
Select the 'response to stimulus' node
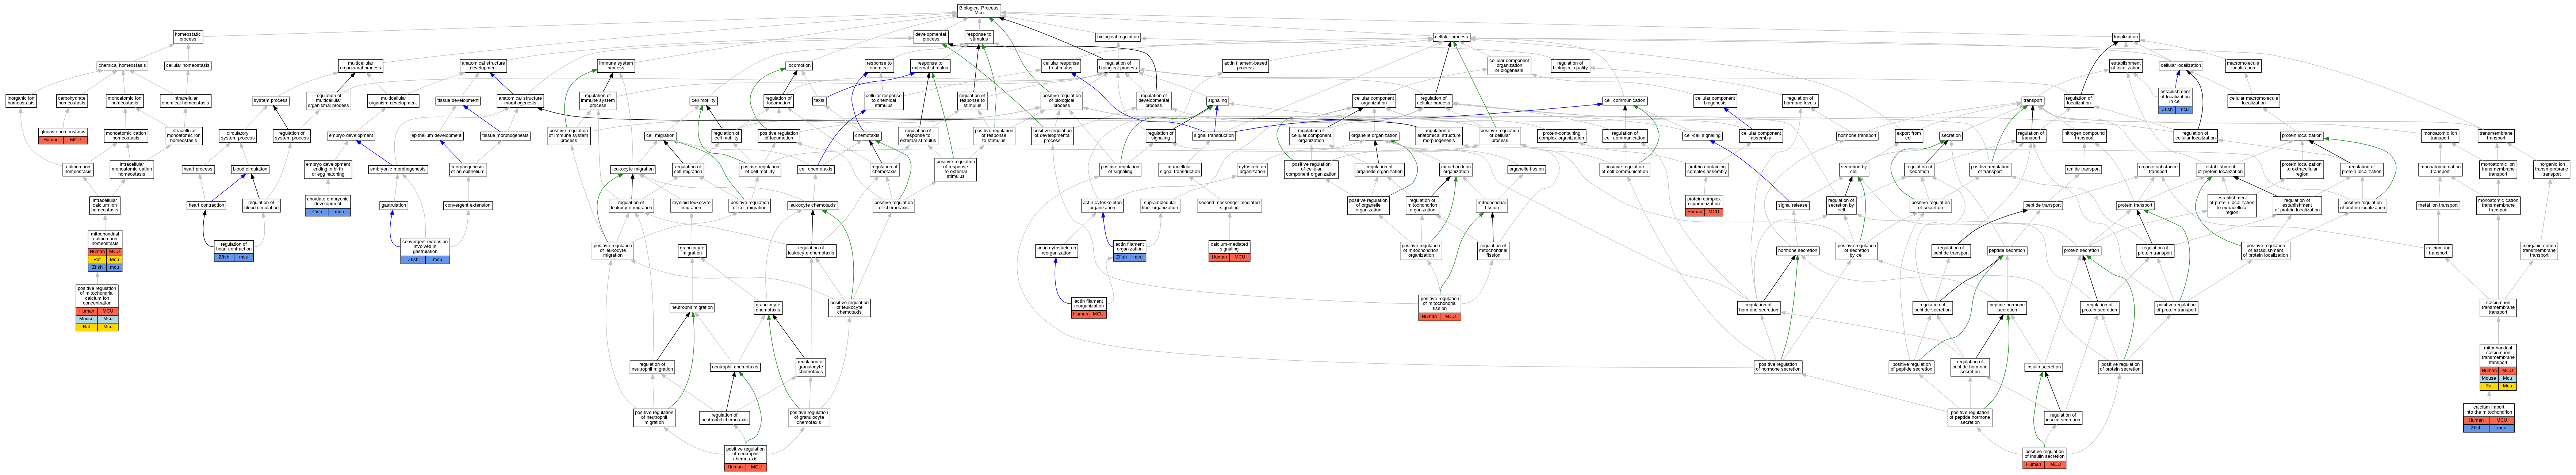979,37
